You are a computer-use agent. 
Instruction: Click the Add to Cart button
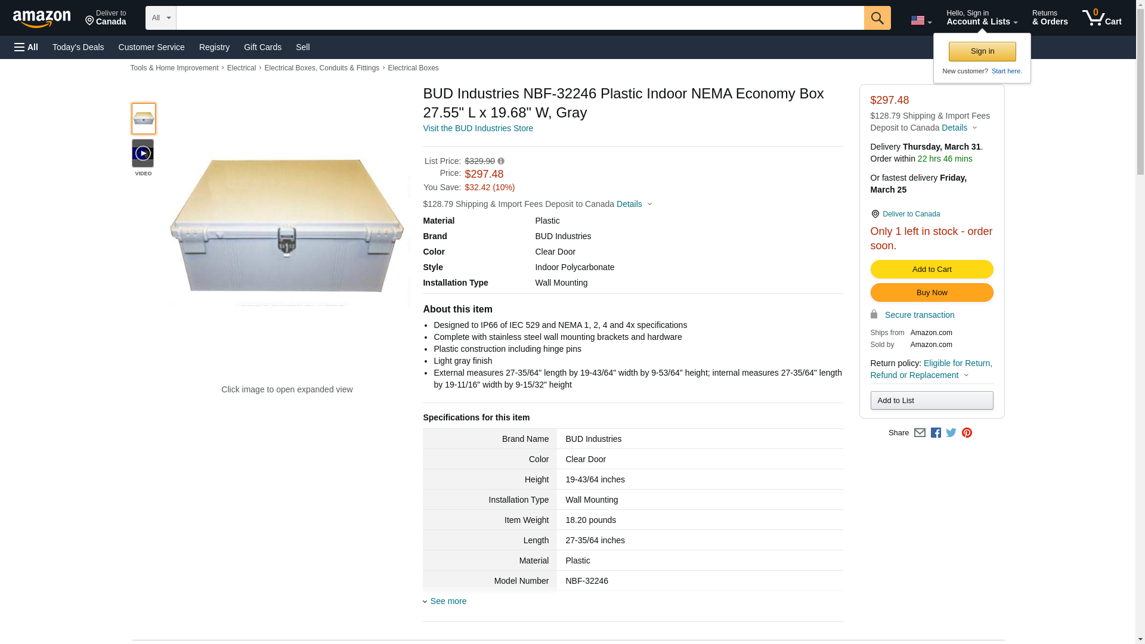932,270
